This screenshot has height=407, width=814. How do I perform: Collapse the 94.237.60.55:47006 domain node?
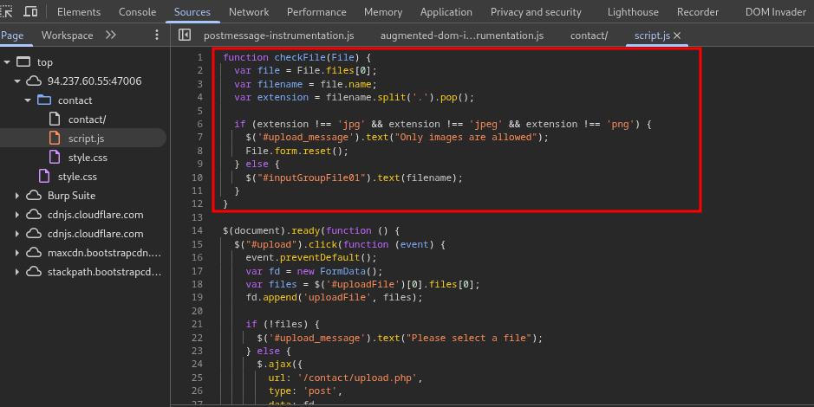[x=17, y=81]
